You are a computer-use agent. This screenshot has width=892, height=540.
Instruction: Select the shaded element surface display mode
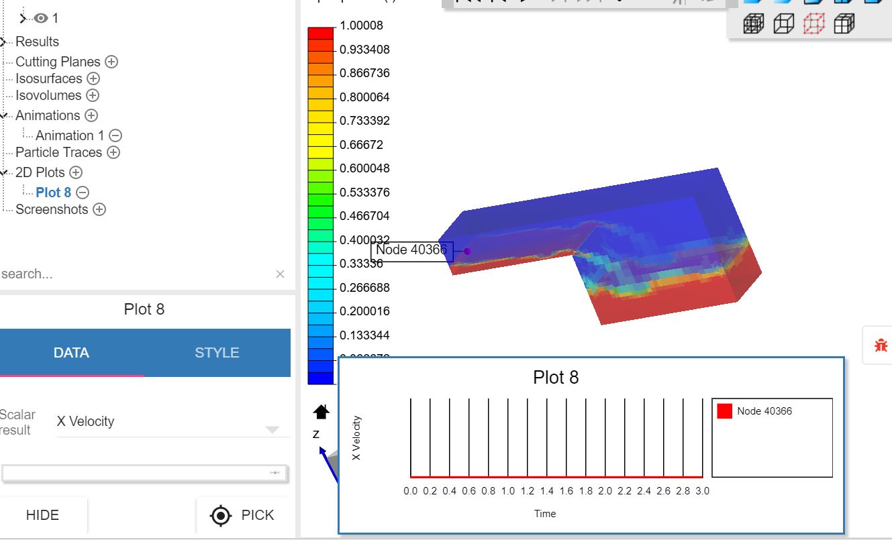[x=844, y=23]
